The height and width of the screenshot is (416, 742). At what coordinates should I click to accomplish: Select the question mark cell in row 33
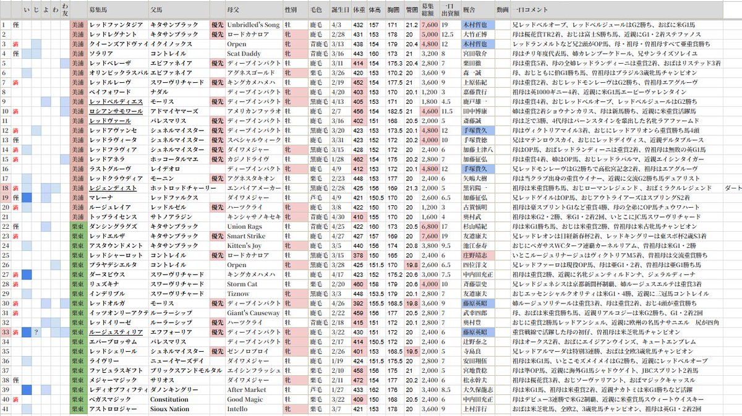click(x=37, y=332)
